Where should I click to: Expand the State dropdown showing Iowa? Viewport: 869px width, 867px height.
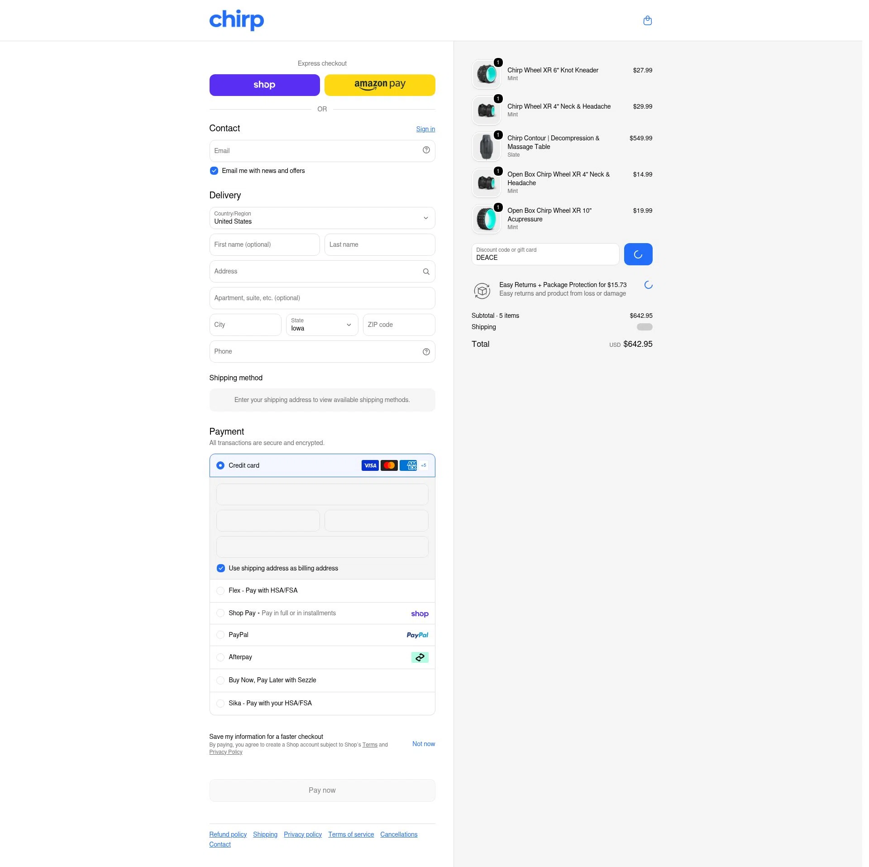(322, 325)
